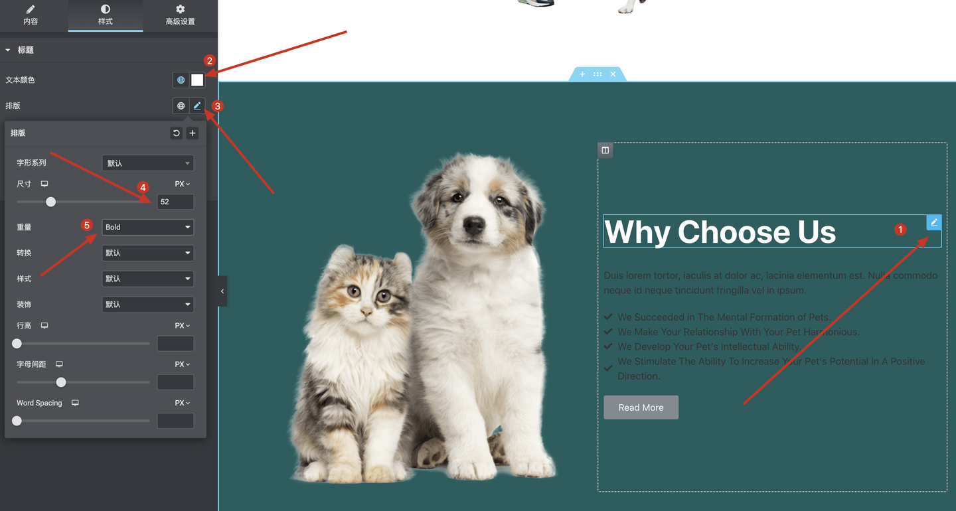
Task: Open the PX unit selector for 尺寸
Action: (183, 184)
